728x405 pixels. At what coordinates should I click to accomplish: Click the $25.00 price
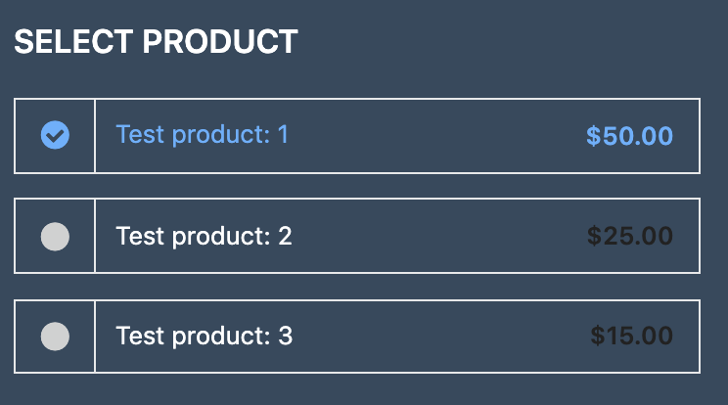(x=629, y=236)
